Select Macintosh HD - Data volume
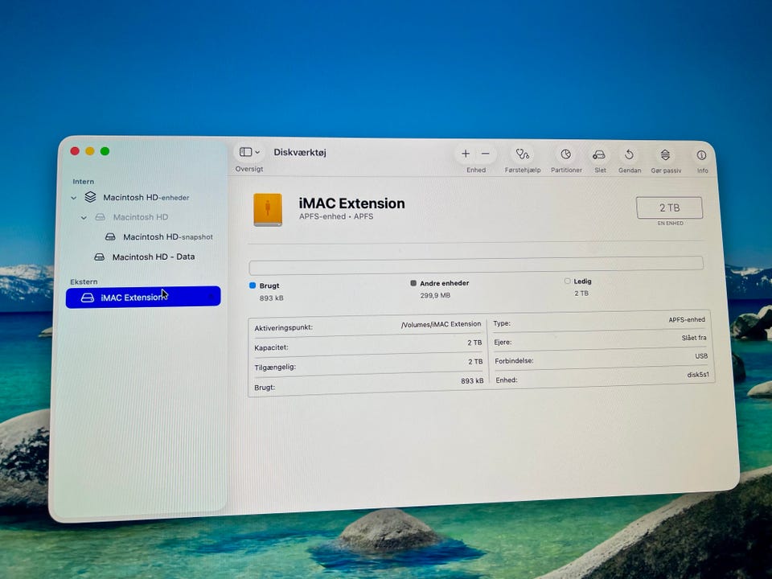This screenshot has height=579, width=772. 154,257
